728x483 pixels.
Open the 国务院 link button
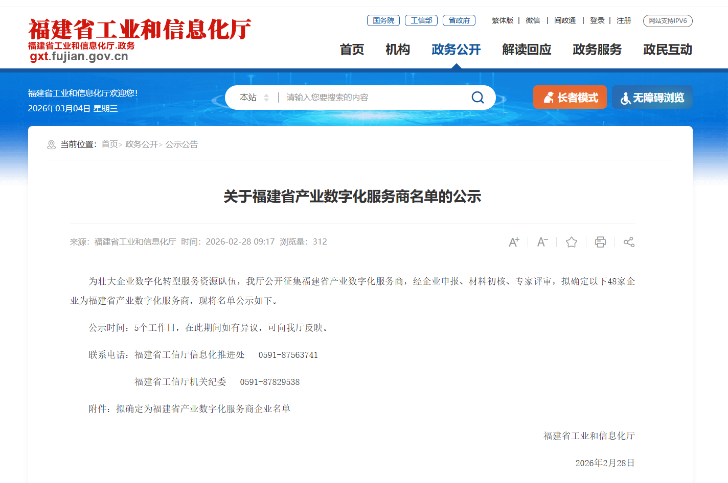pos(383,20)
